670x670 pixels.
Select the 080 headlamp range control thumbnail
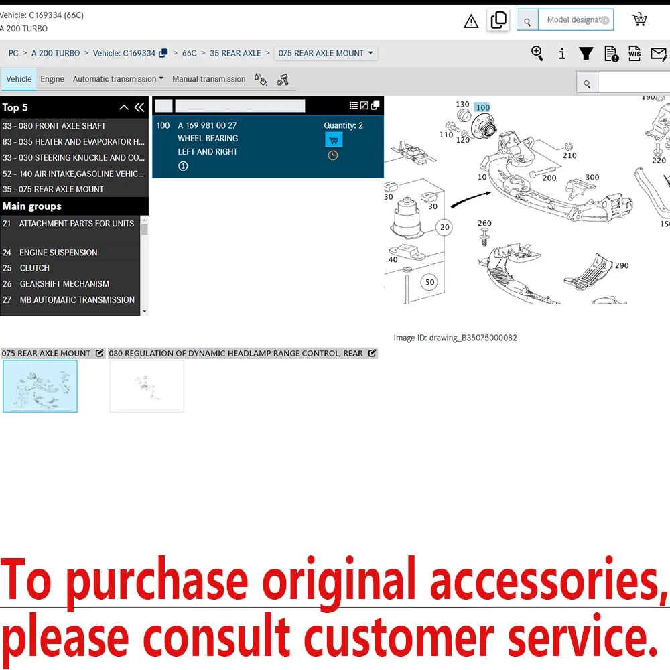click(x=147, y=387)
